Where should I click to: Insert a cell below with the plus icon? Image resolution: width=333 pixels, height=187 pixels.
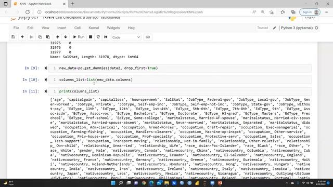click(22, 37)
